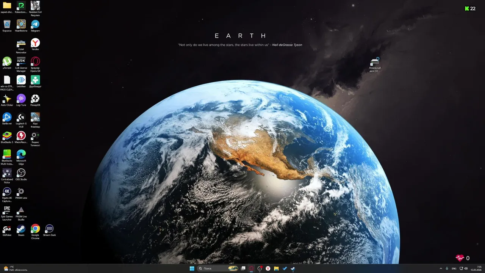The width and height of the screenshot is (485, 273).
Task: Select the BlueStacks 5 shortcut
Action: coord(7,137)
